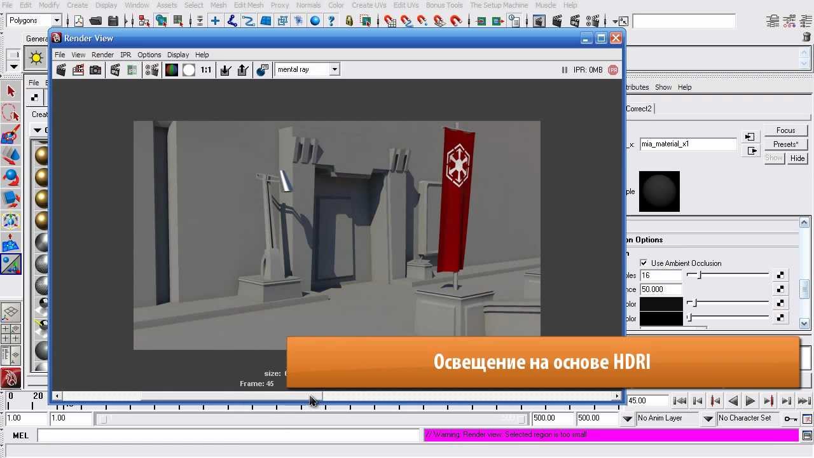The image size is (814, 458).
Task: Click Render View horizontal scrollbar left arrow
Action: point(57,396)
